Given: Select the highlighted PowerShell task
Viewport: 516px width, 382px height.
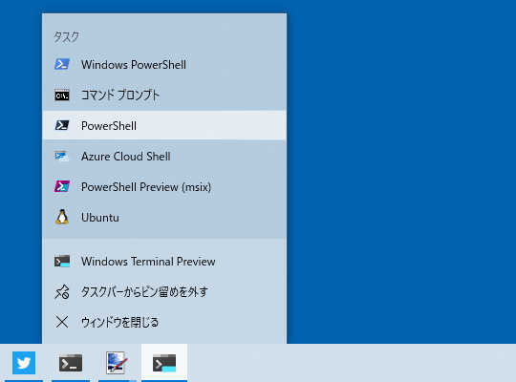Looking at the screenshot, I should [164, 126].
